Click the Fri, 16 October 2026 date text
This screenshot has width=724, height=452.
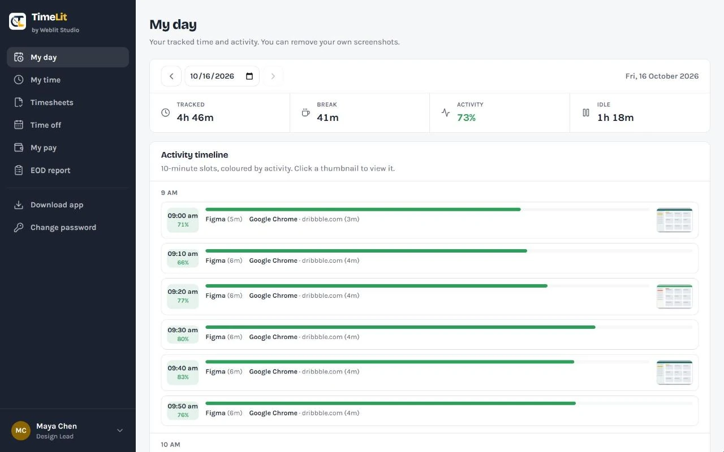[x=662, y=76]
